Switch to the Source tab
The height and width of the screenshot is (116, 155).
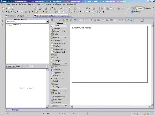(x=8, y=110)
